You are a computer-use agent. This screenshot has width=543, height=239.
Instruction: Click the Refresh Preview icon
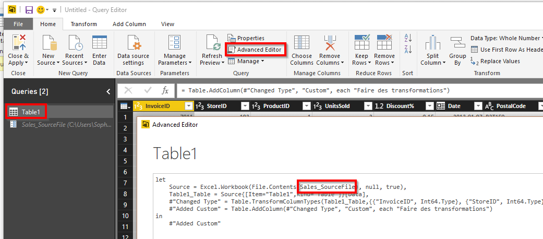[x=211, y=43]
